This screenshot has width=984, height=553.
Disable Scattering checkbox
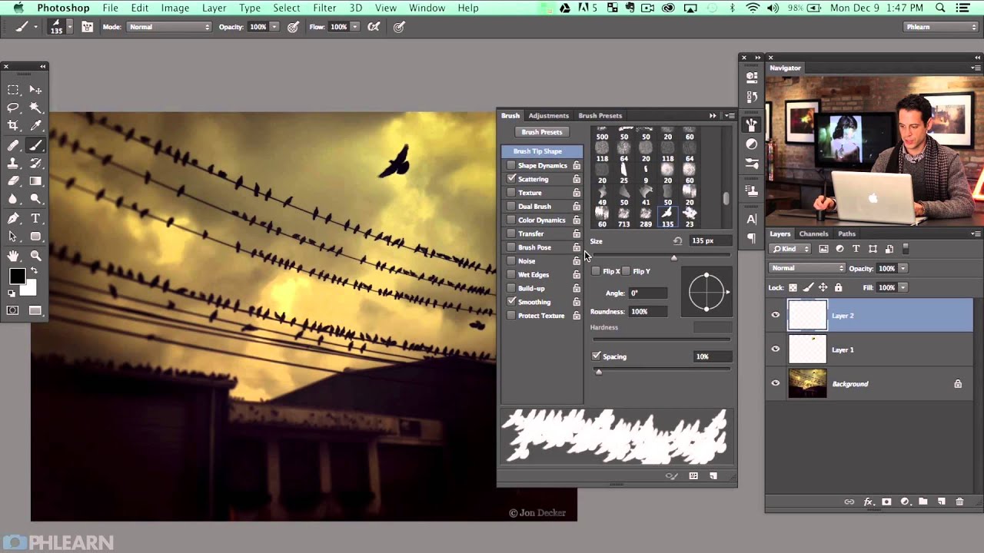point(511,179)
